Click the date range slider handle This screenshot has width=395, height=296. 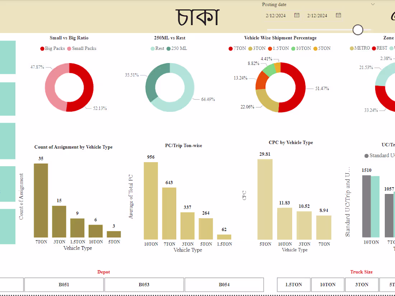click(x=358, y=30)
